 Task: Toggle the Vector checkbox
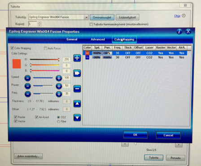point(15,121)
